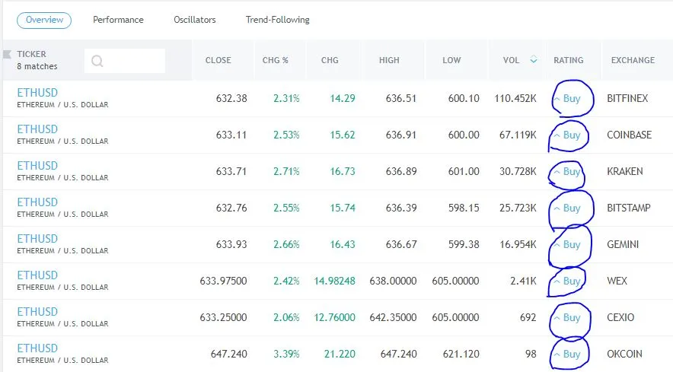Click the close value 632.38

(231, 98)
